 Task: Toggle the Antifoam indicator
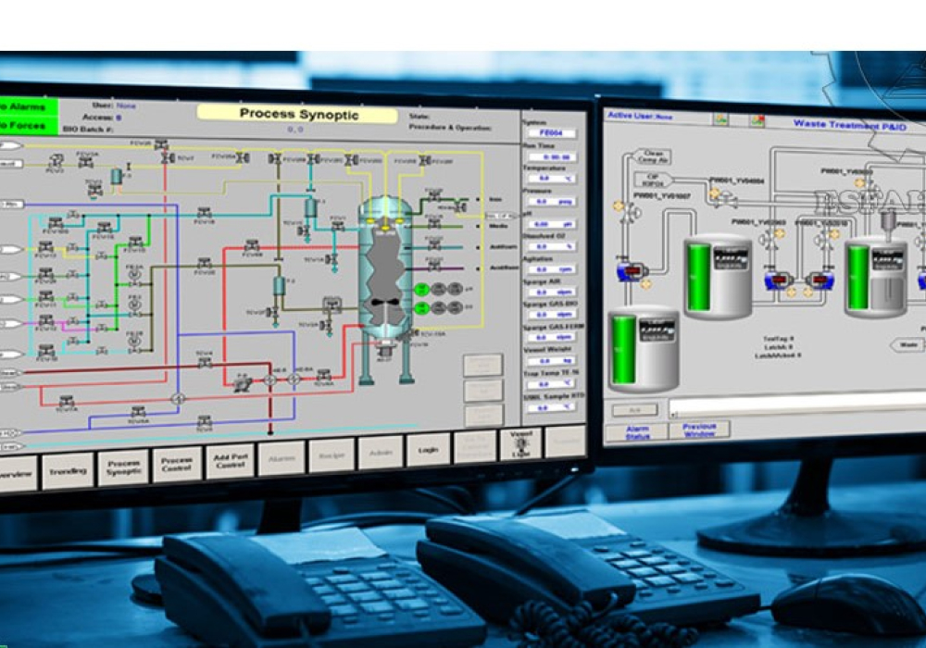477,246
